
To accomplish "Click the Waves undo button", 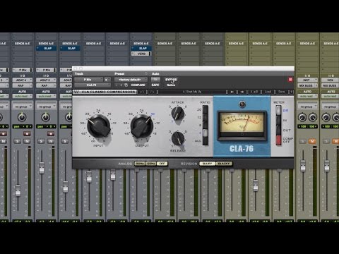I will [142, 92].
